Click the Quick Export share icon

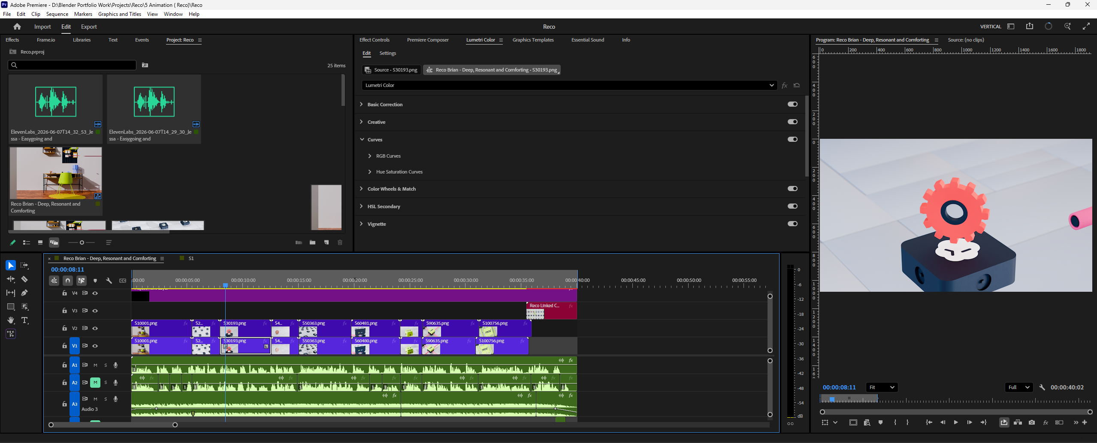tap(1030, 26)
